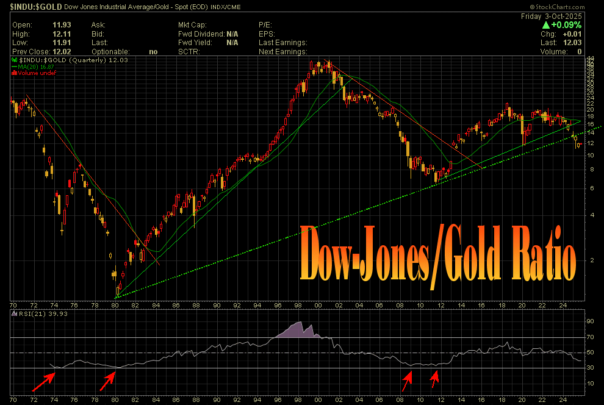The height and width of the screenshot is (405, 604).
Task: Click the RSI axis label 90
Action: click(x=590, y=321)
